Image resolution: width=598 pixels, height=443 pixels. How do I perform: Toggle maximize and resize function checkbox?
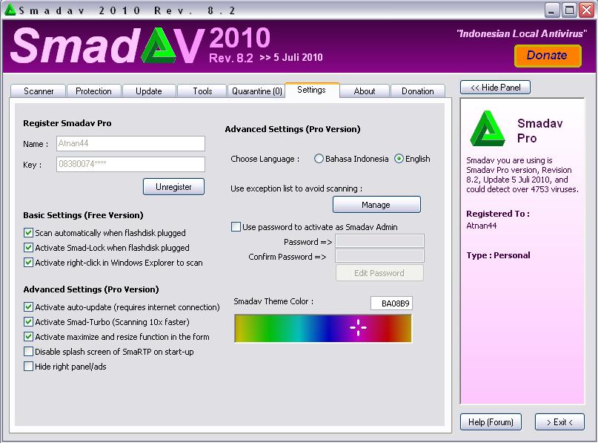tap(28, 336)
